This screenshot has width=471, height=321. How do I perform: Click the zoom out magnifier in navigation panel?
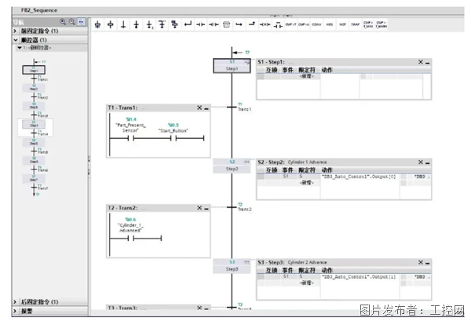[x=72, y=23]
